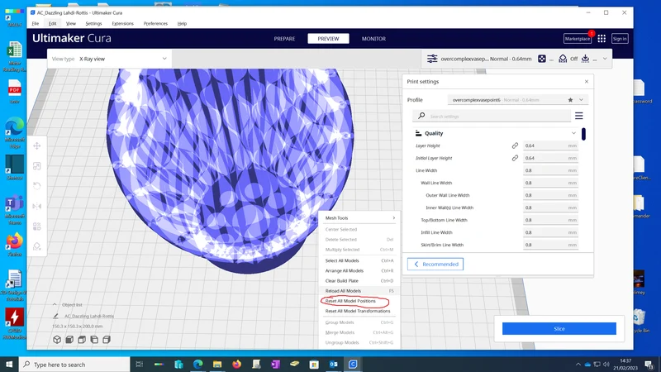Click the infill pattern icon in settings bar
The width and height of the screenshot is (661, 372).
[542, 59]
